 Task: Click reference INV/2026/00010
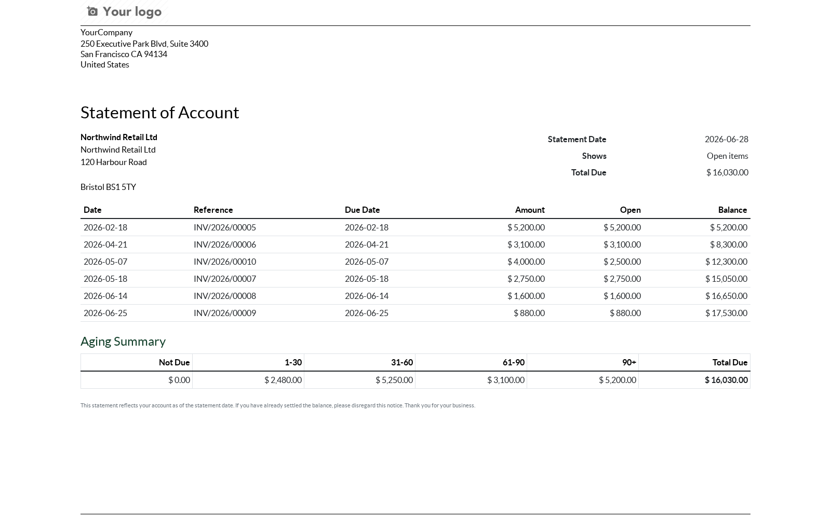click(x=225, y=262)
